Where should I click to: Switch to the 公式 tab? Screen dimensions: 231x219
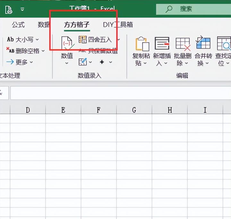point(18,25)
